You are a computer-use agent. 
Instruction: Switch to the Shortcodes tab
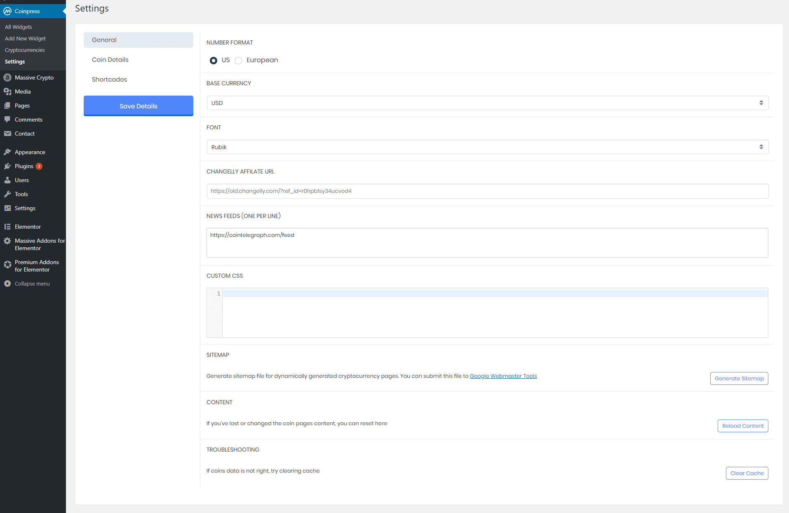click(x=139, y=80)
